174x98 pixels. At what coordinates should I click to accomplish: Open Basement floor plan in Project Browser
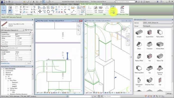pos(15,82)
